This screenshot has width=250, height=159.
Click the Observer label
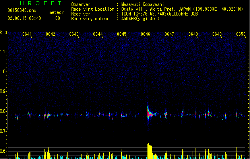click(81, 4)
